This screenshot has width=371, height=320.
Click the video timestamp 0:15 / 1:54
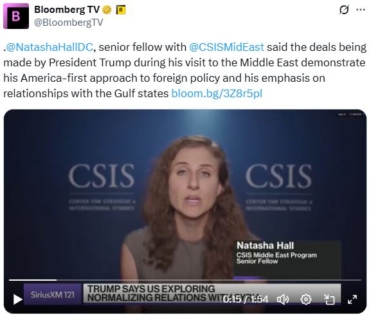(246, 299)
